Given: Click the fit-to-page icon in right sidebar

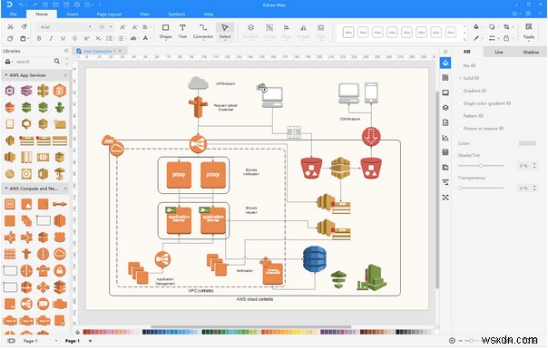Looking at the screenshot, I should pos(445,198).
